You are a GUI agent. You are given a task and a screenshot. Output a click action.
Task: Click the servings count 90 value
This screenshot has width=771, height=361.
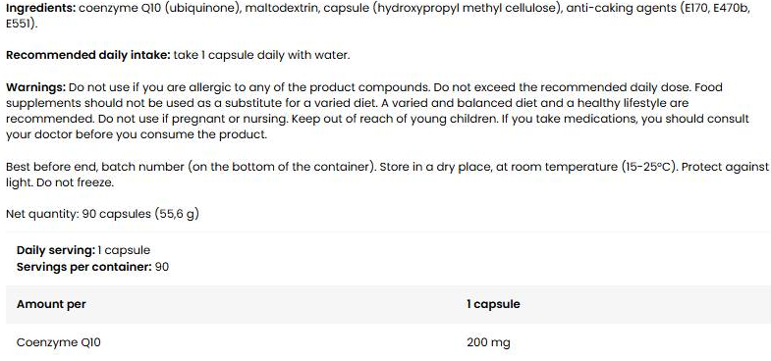162,267
